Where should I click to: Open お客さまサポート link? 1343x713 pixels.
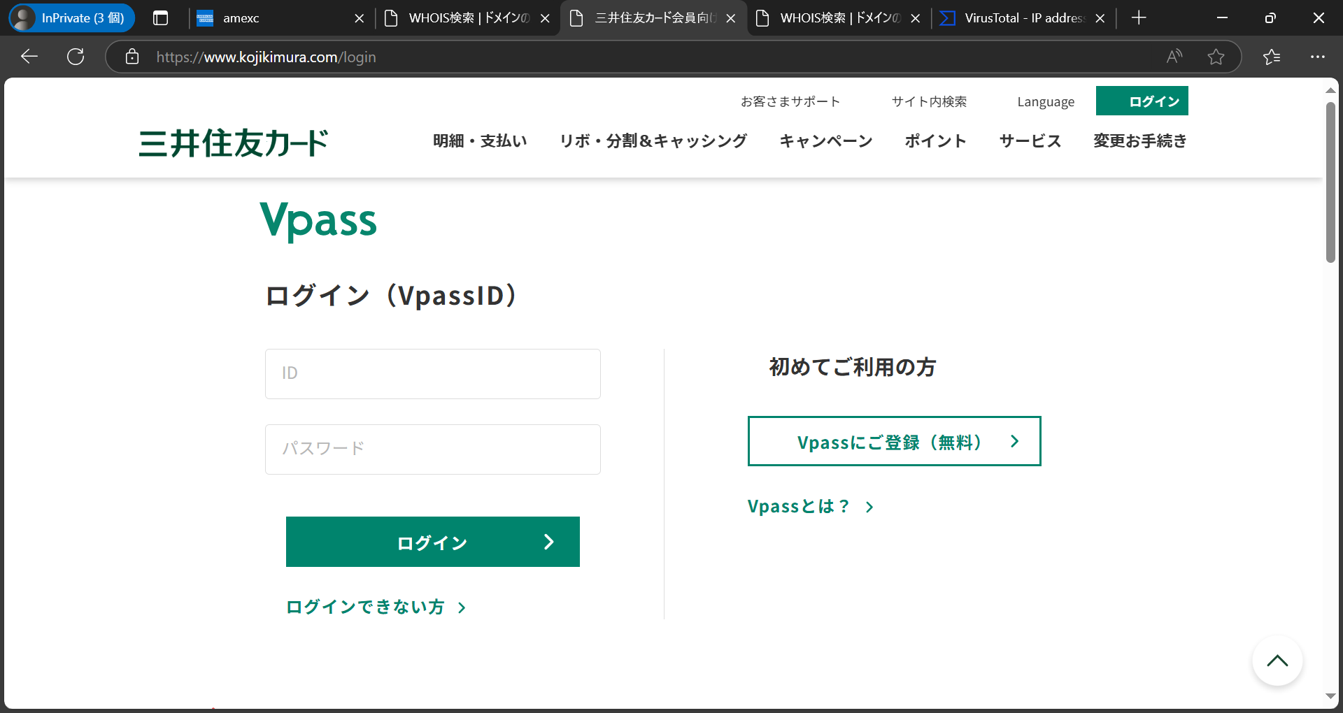[x=790, y=101]
